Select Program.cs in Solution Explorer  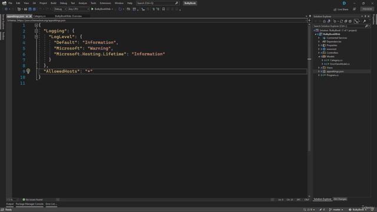tap(332, 75)
